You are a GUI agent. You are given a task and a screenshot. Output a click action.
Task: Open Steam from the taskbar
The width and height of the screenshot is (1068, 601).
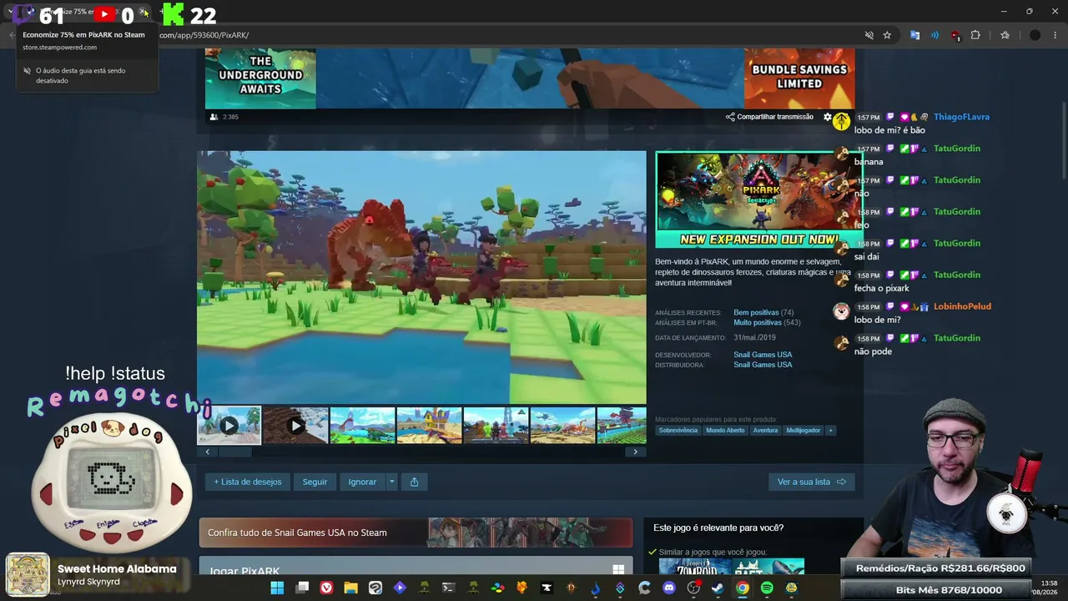pos(718,588)
